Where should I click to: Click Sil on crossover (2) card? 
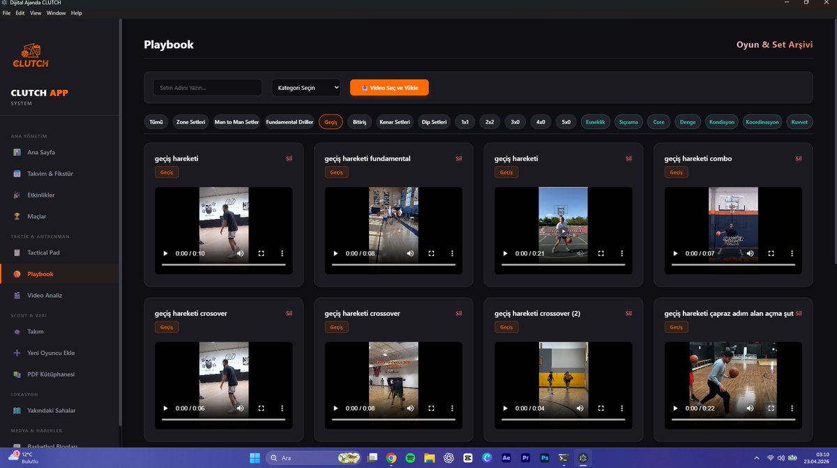pos(628,313)
